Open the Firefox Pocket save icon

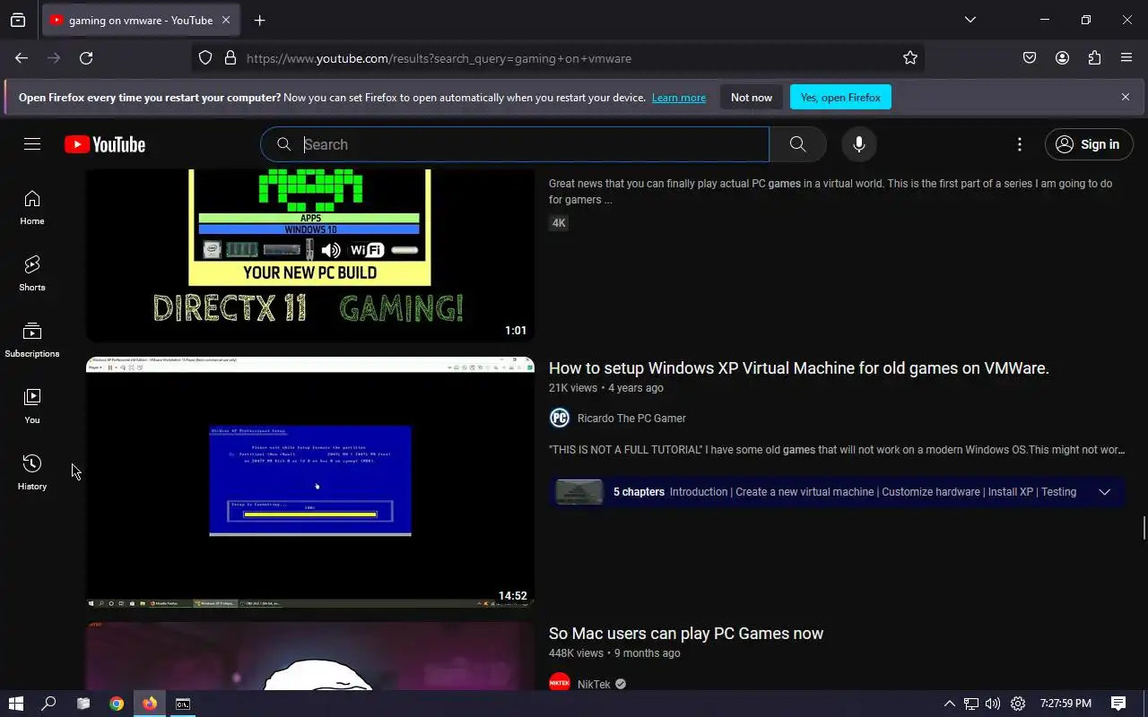(1030, 58)
